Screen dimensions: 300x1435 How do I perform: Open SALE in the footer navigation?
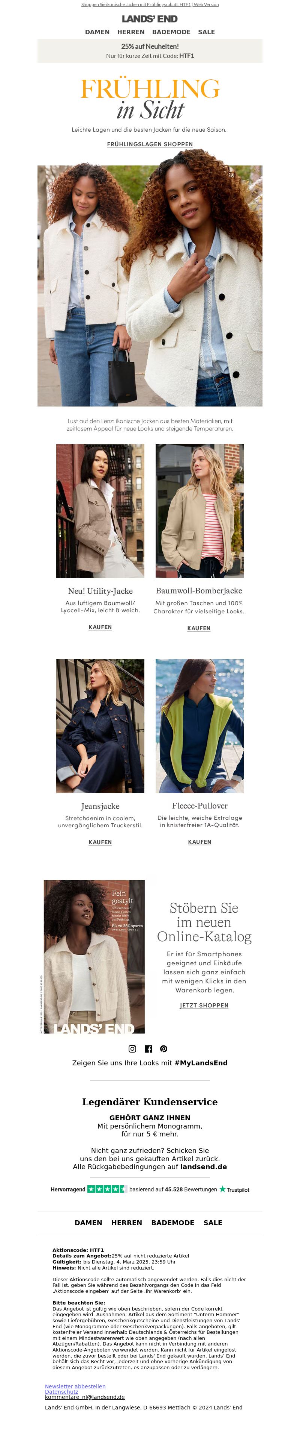213,1223
